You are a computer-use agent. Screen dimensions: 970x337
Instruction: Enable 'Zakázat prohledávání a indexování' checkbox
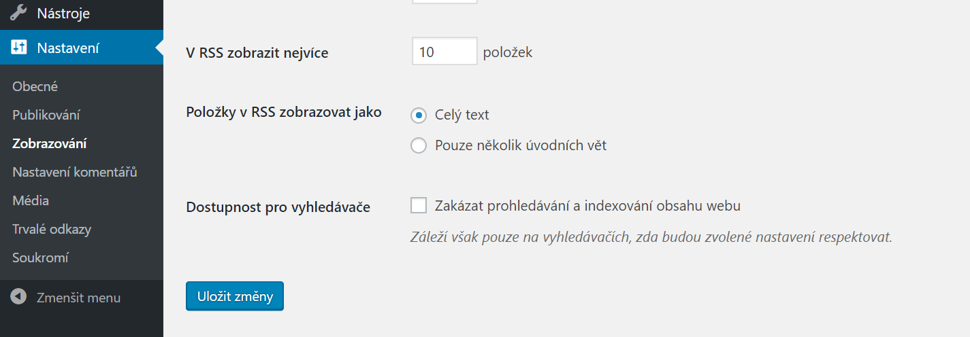[419, 205]
